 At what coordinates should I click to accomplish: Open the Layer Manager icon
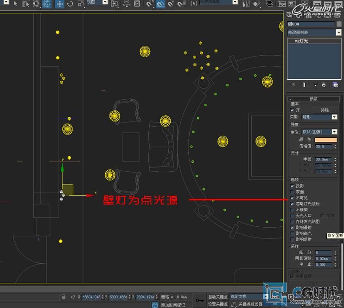269,4
